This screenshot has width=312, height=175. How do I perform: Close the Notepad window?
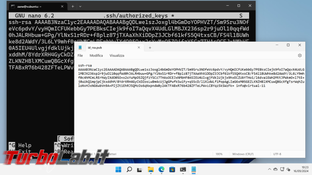(x=300, y=45)
